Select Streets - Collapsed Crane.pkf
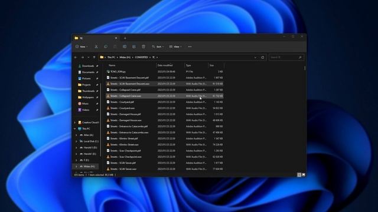The height and width of the screenshot is (212, 378). (x=165, y=90)
